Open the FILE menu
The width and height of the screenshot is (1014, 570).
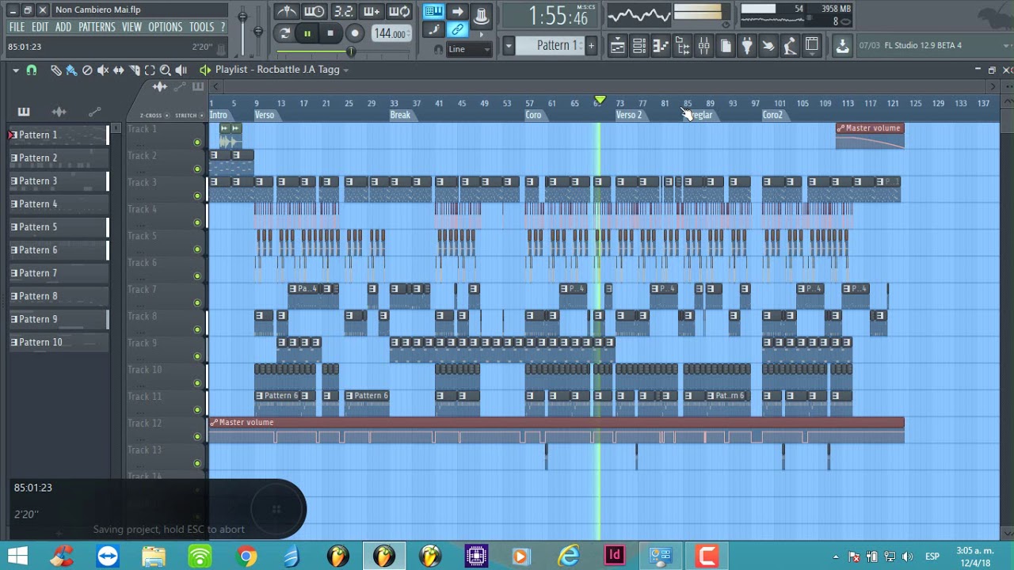point(17,27)
